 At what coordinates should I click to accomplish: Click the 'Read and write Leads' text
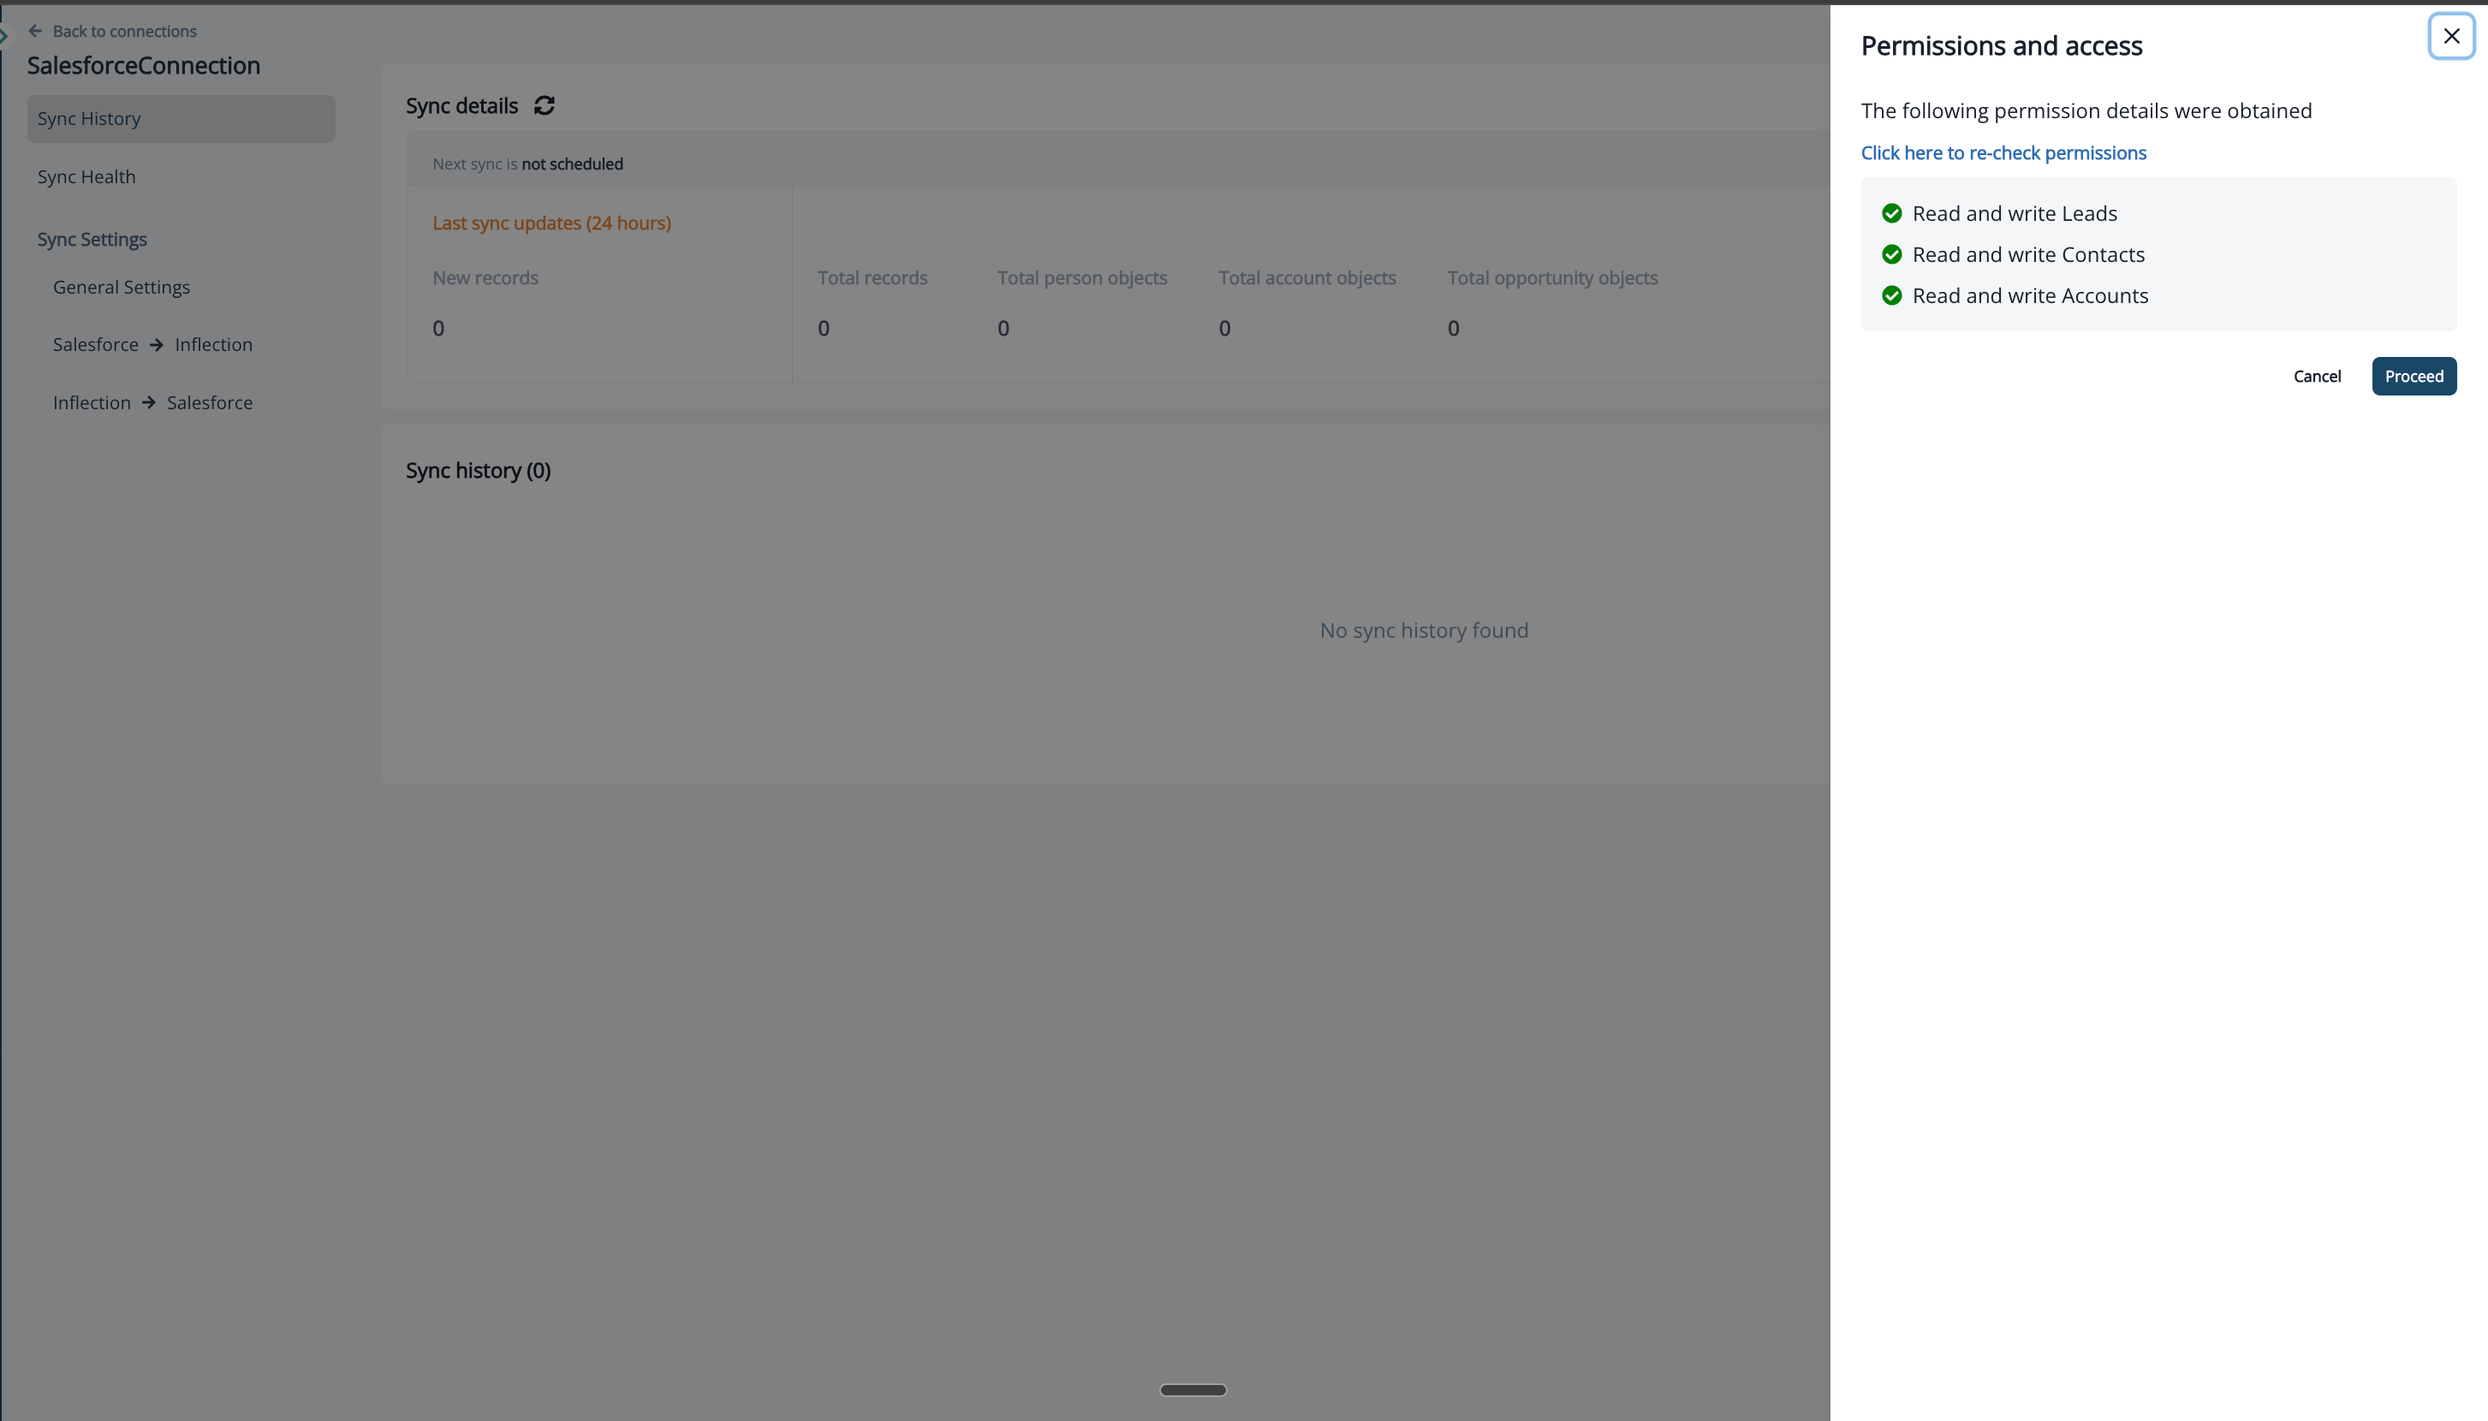point(2015,214)
